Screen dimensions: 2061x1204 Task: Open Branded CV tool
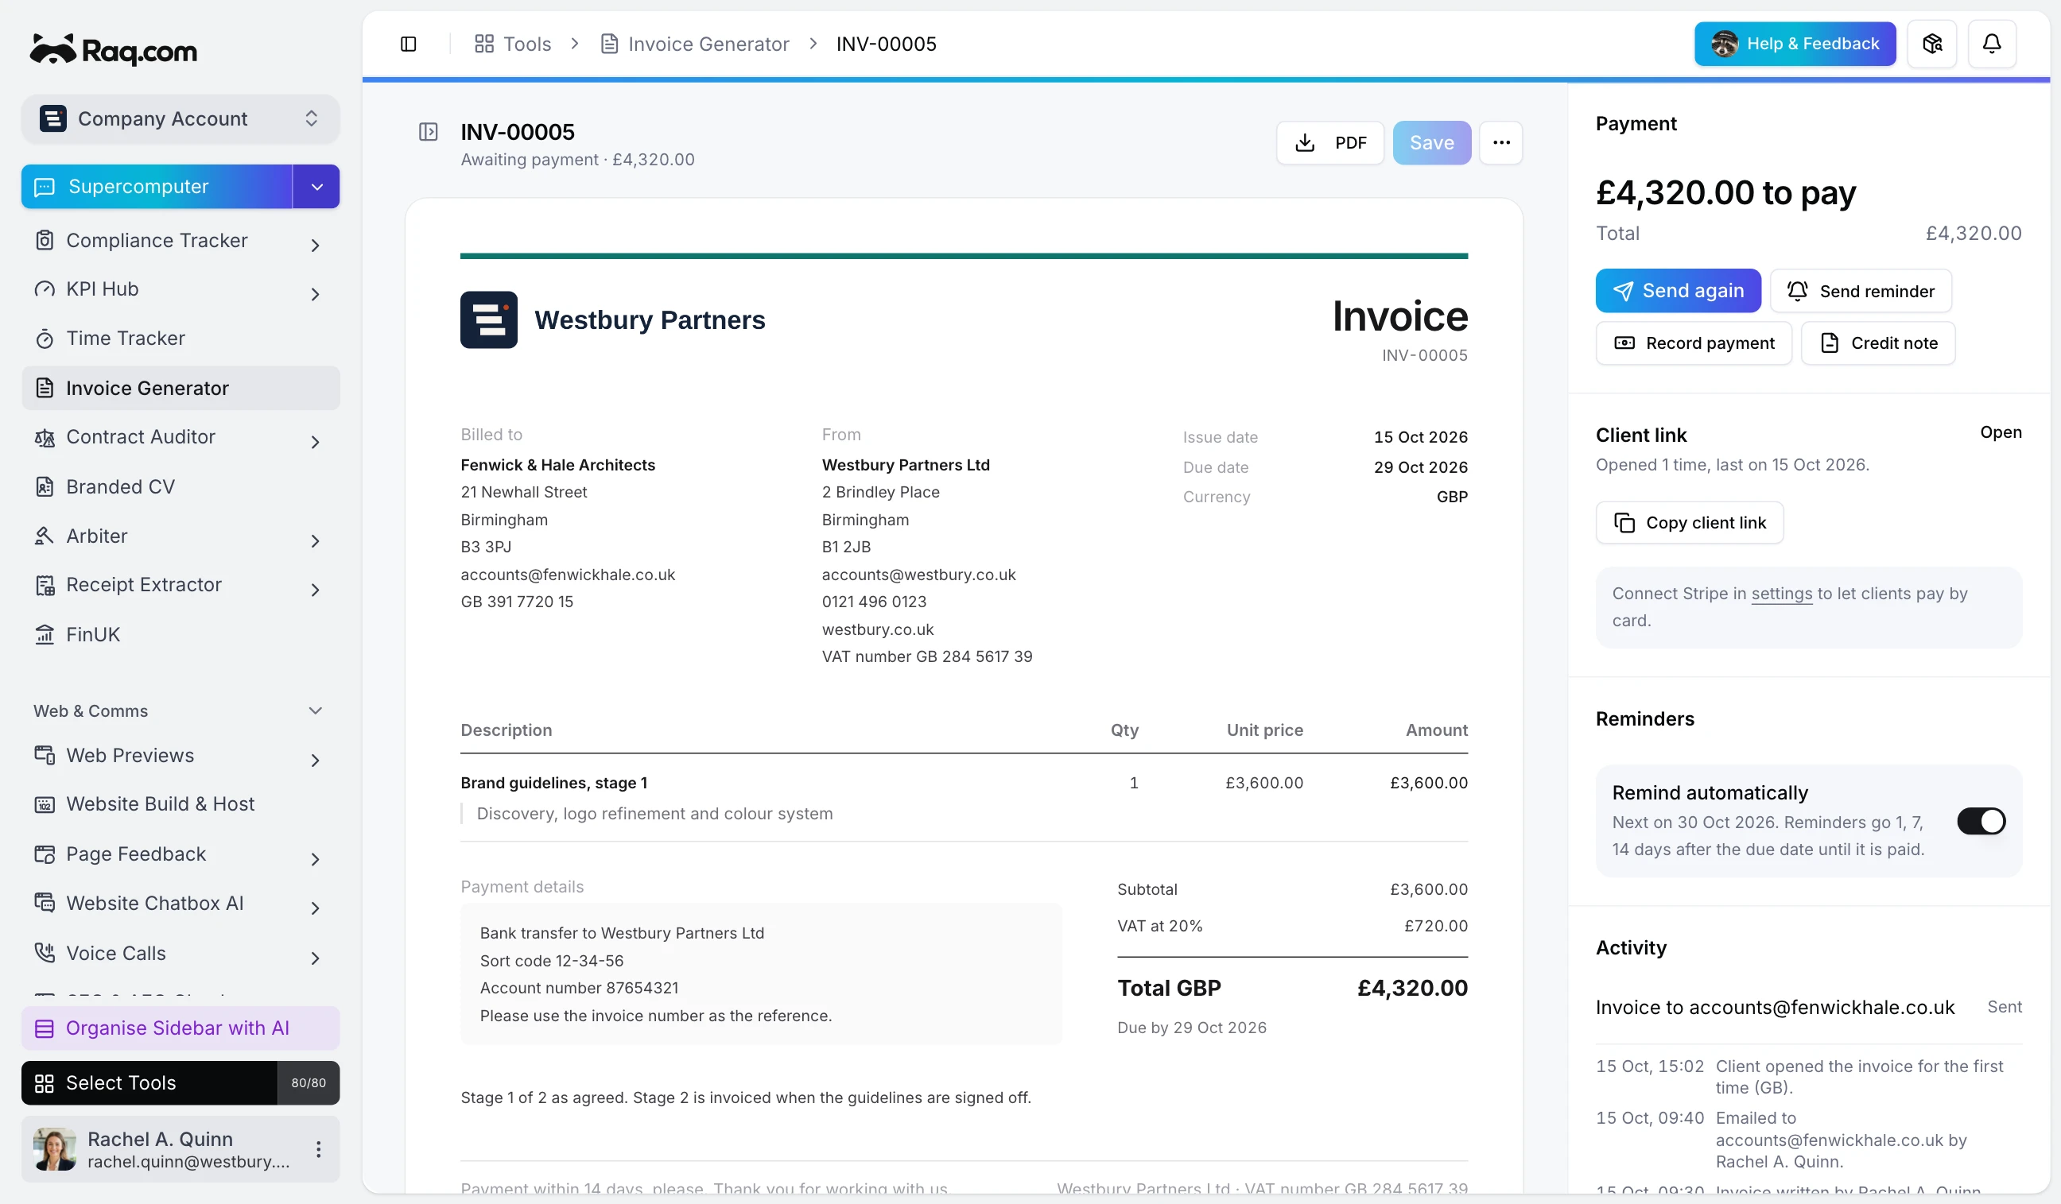coord(180,486)
